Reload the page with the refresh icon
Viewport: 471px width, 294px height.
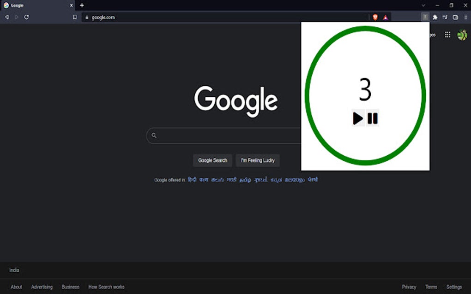[26, 17]
